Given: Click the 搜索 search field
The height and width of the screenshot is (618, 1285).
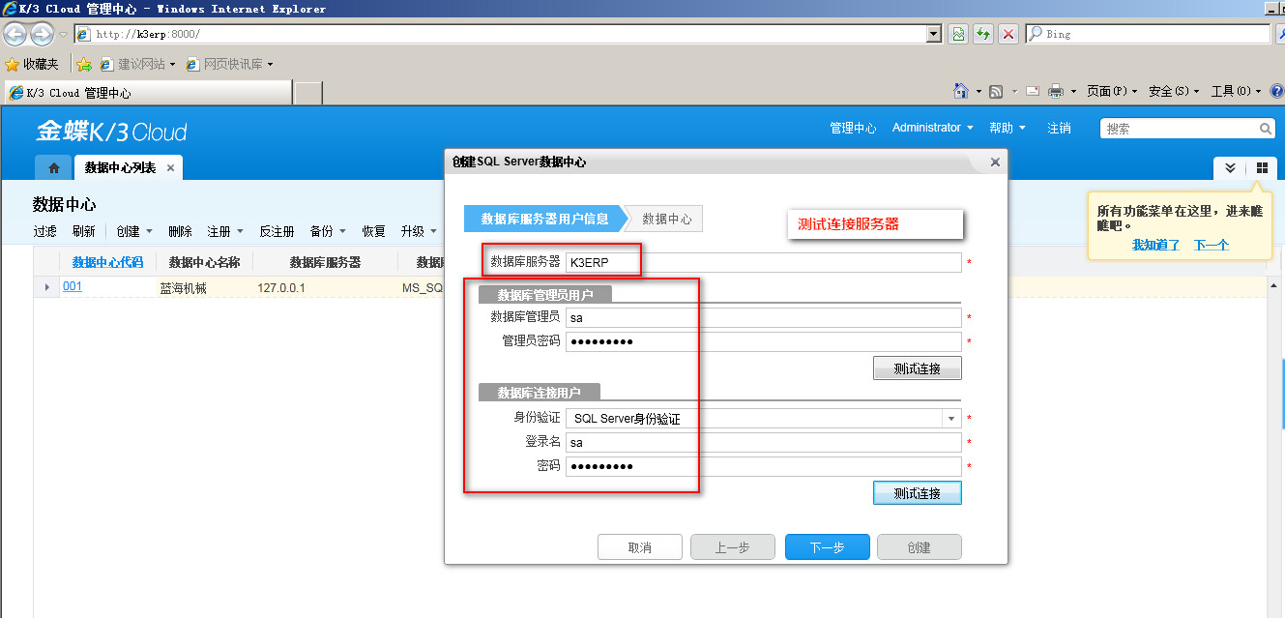Looking at the screenshot, I should click(1179, 128).
